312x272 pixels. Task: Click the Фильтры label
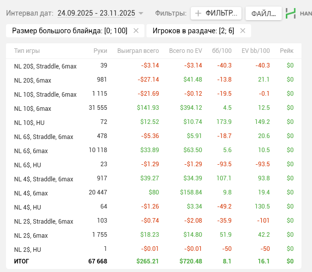(171, 13)
